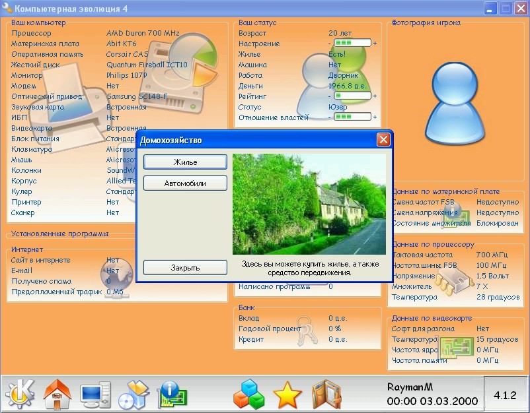Click the processor value AMD Duron 700 MHz
Image resolution: width=530 pixels, height=413 pixels.
click(143, 33)
